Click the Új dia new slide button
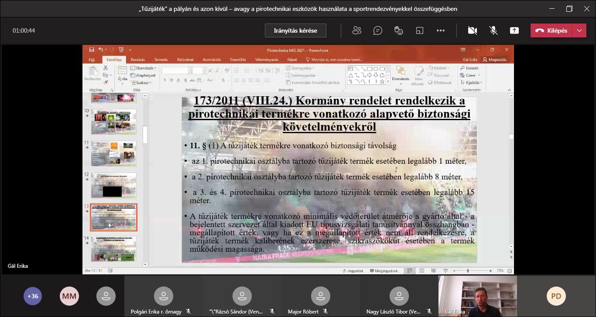 pyautogui.click(x=122, y=74)
